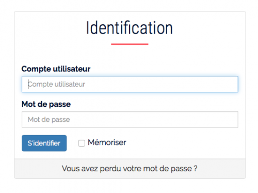Click the bold Compte utilisateur label

[x=56, y=69]
